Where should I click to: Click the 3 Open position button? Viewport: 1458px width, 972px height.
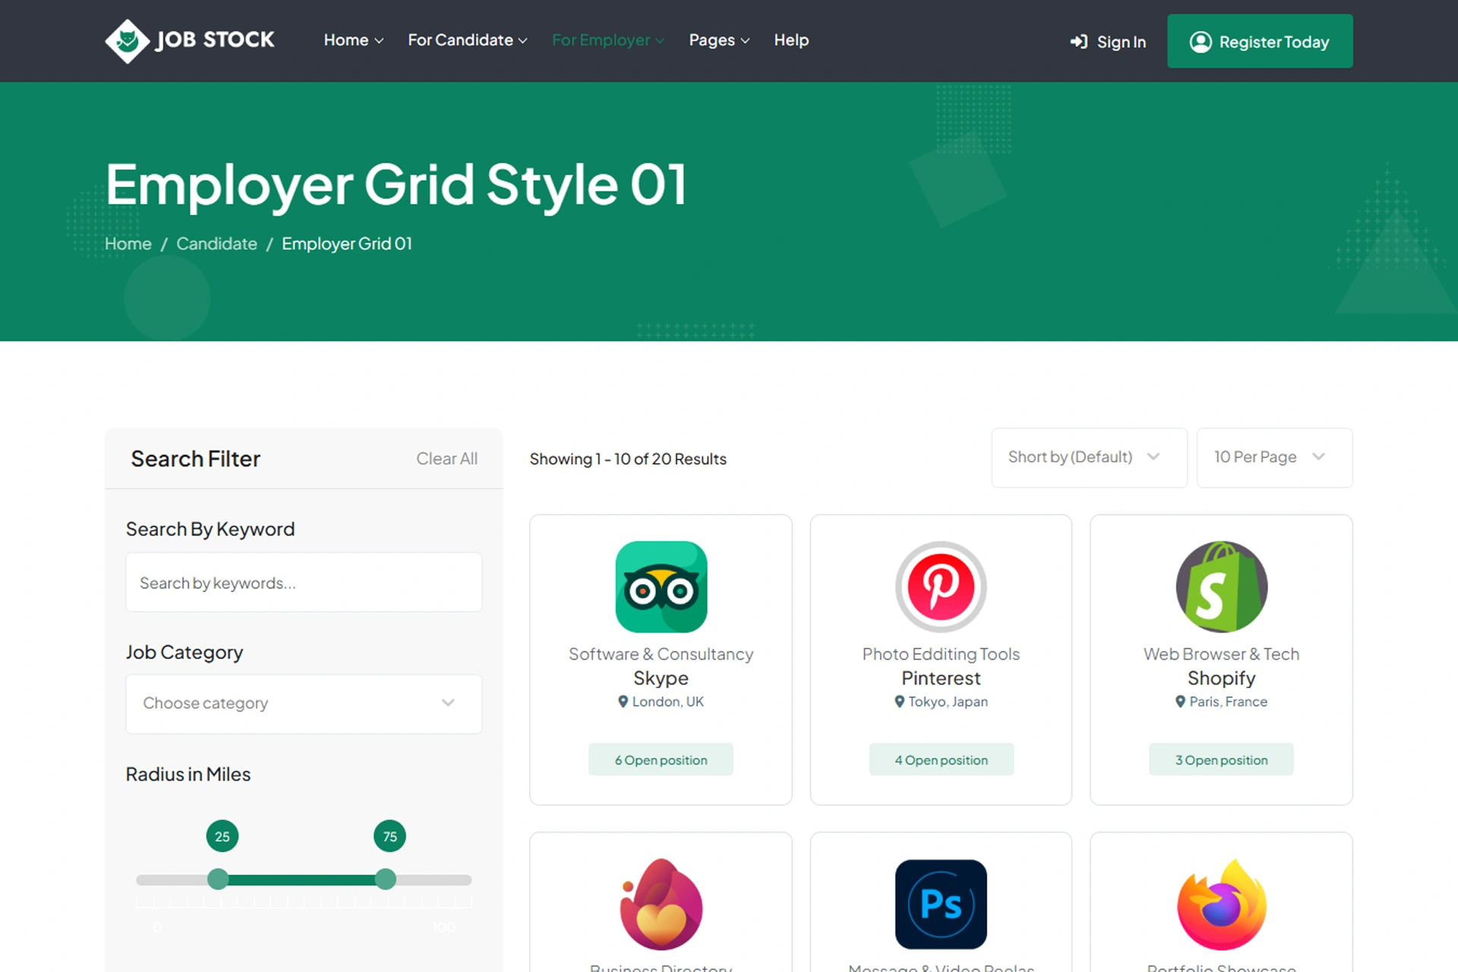[1221, 759]
